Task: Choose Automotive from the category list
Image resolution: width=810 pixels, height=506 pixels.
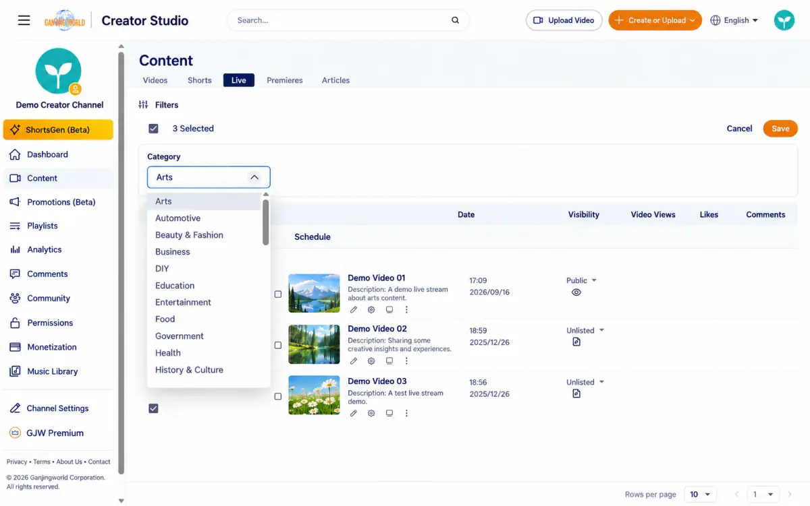Action: click(205, 218)
